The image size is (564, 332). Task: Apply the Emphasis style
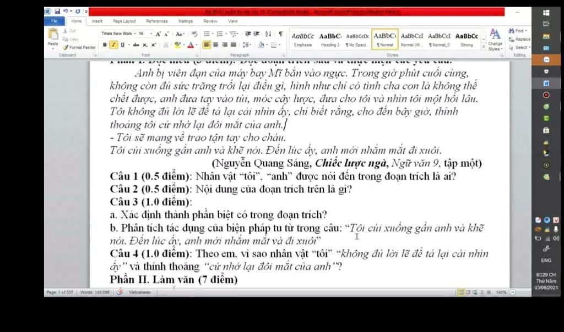[x=303, y=40]
